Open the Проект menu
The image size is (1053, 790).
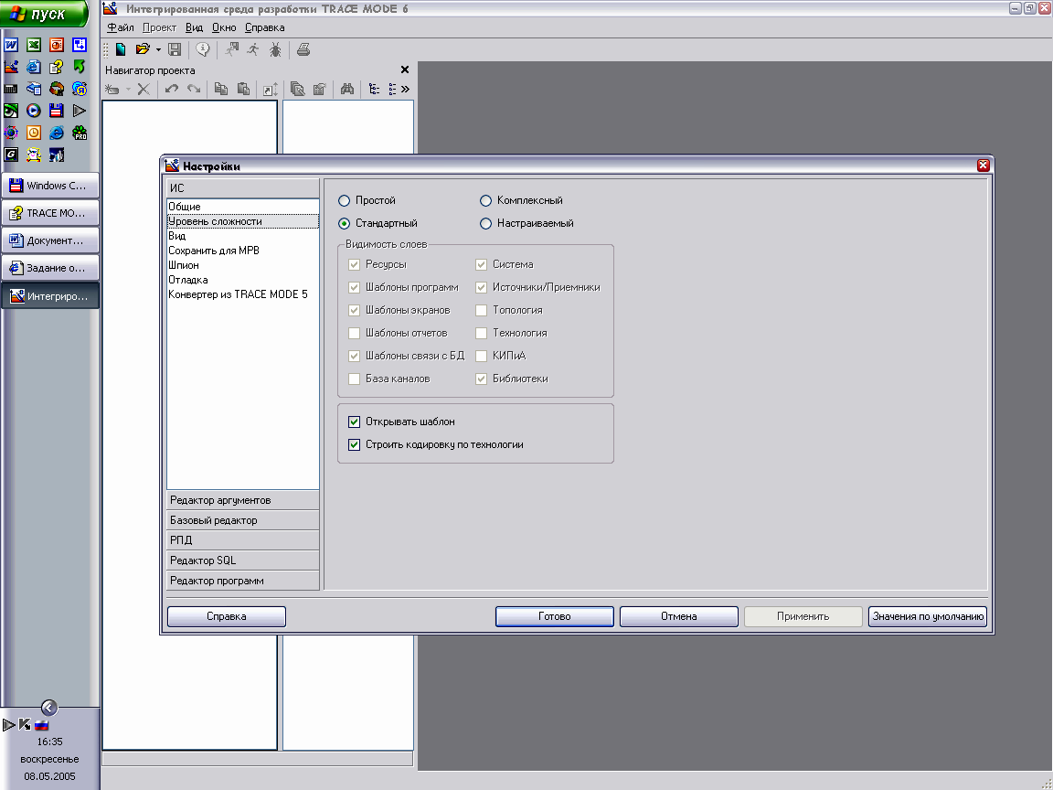159,27
